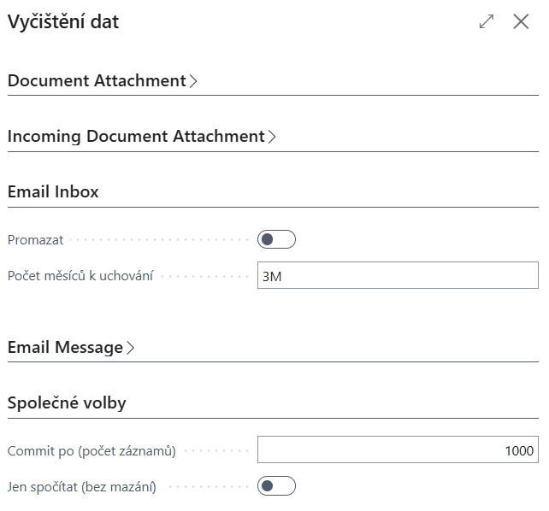Image resolution: width=549 pixels, height=511 pixels.
Task: Collapse the Společné volby section header
Action: 67,403
